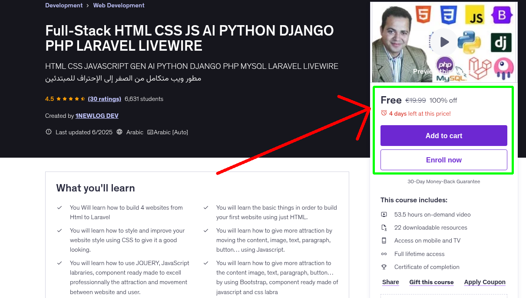Click the course title heading
This screenshot has width=526, height=298.
click(x=189, y=38)
